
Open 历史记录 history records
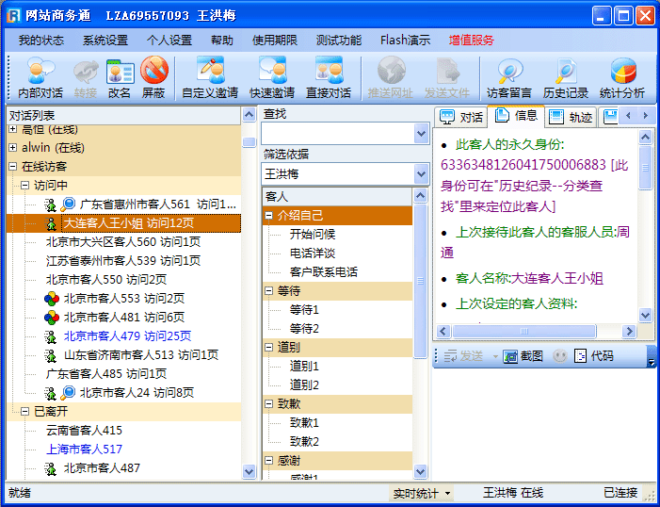click(x=566, y=77)
